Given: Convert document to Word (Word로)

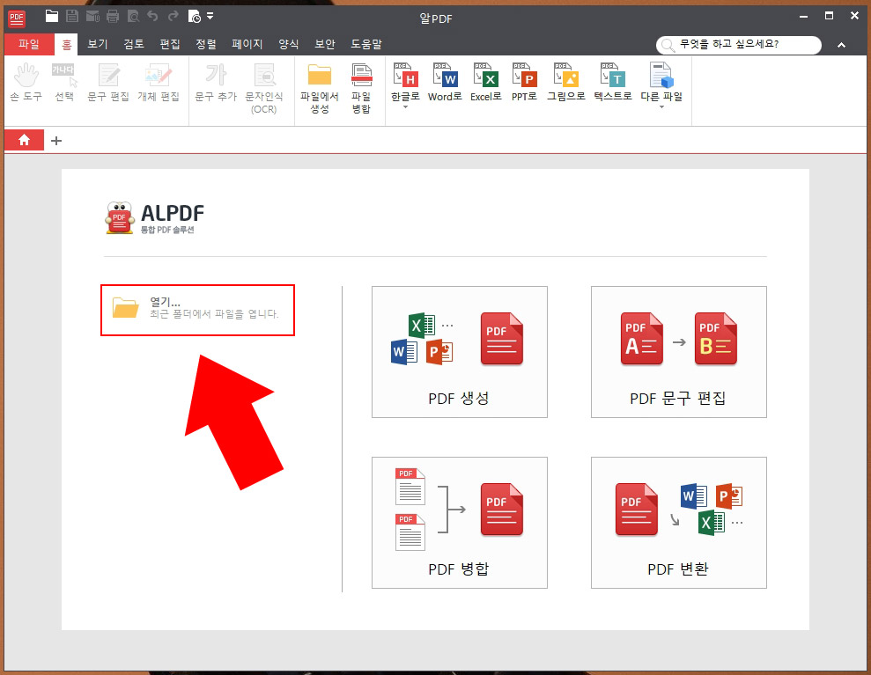Looking at the screenshot, I should (x=444, y=84).
